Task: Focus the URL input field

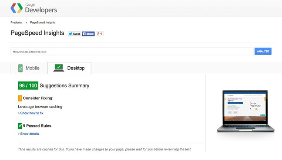Action: (132, 52)
